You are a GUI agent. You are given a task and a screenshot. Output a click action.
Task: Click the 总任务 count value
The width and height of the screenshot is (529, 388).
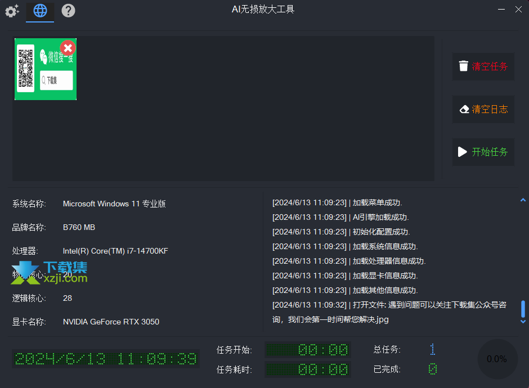(433, 349)
